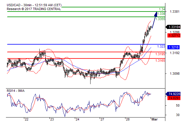The height and width of the screenshot is (124, 184).
Task: Click the red 1.3165 support label
Action: (x=160, y=61)
